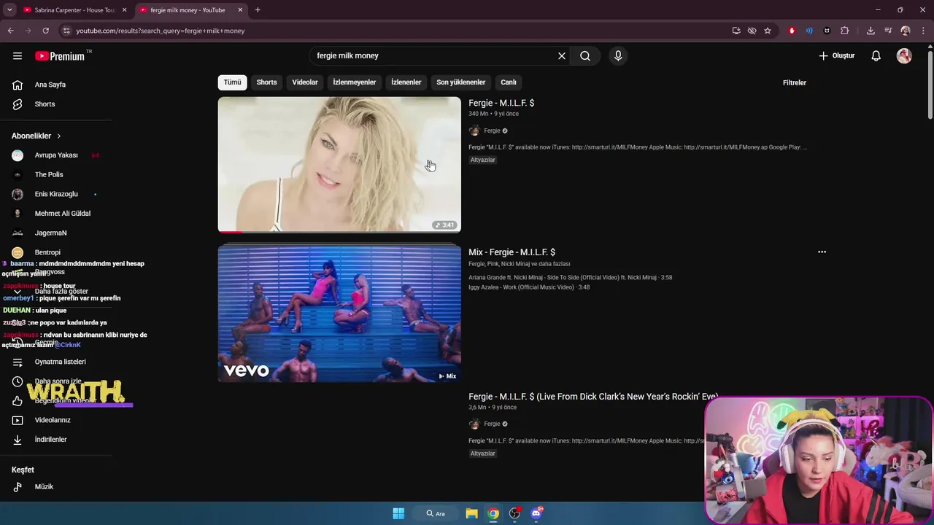The height and width of the screenshot is (525, 934).
Task: Open the notifications bell
Action: [876, 55]
